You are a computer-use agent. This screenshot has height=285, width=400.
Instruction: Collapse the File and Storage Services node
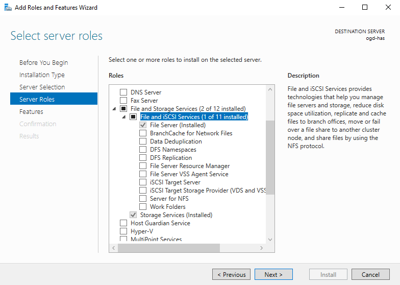pyautogui.click(x=114, y=109)
